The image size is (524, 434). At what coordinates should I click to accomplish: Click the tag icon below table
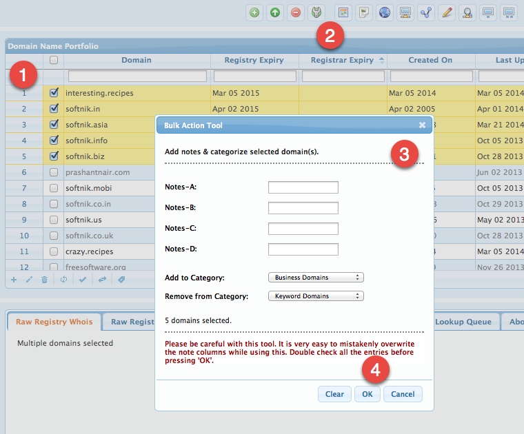pos(121,280)
